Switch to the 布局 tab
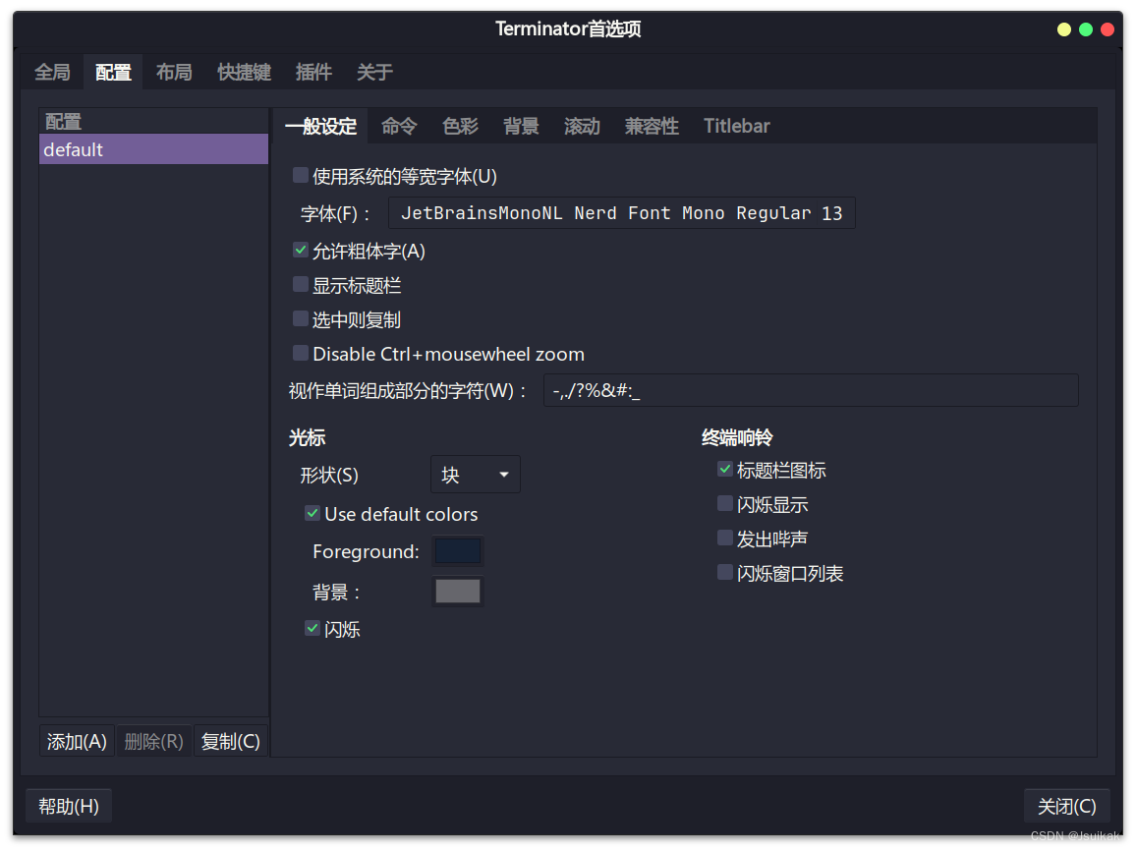The height and width of the screenshot is (851, 1136). [174, 73]
